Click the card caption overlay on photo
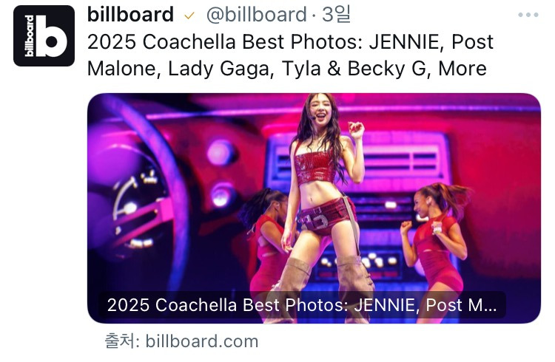This screenshot has height=362, width=555. tap(303, 305)
